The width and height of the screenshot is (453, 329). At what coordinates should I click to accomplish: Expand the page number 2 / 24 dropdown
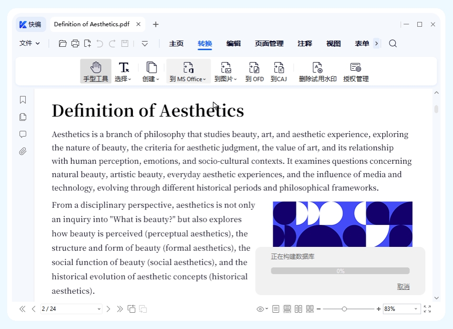click(x=99, y=309)
